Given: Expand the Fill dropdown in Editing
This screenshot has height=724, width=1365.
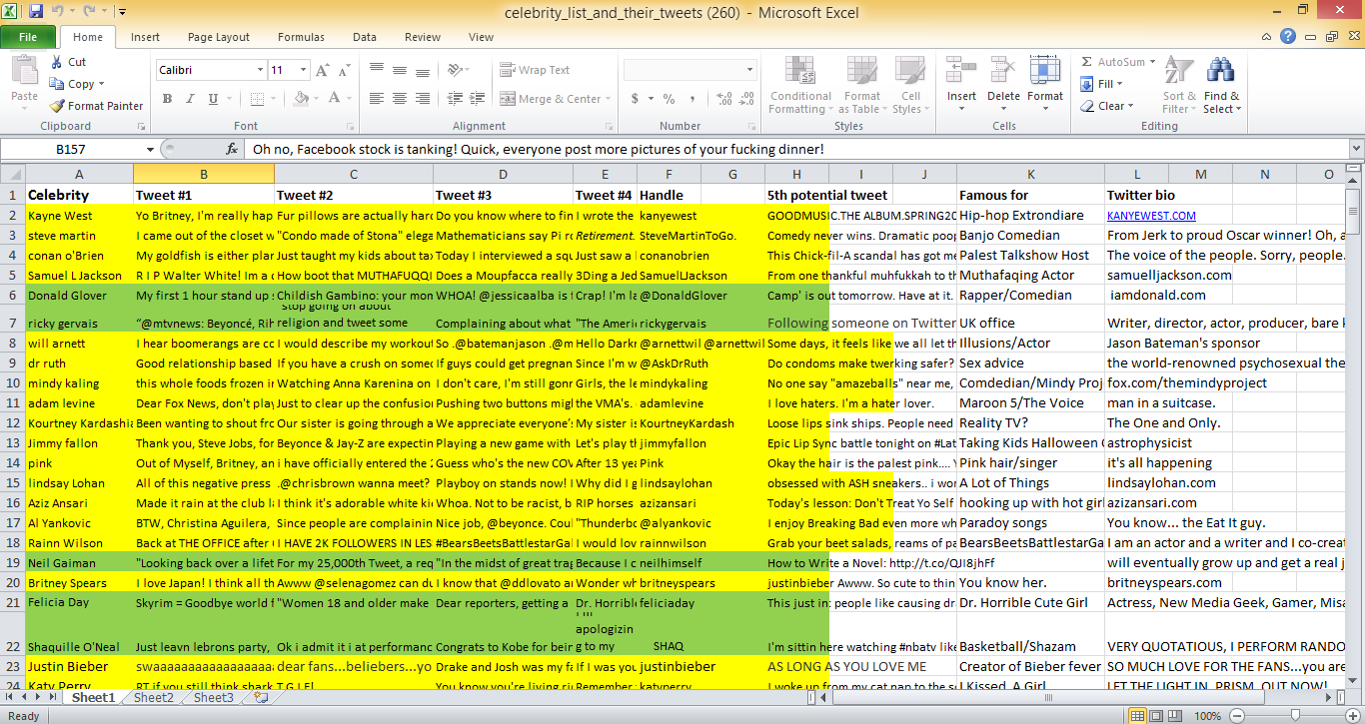Looking at the screenshot, I should [x=1119, y=84].
